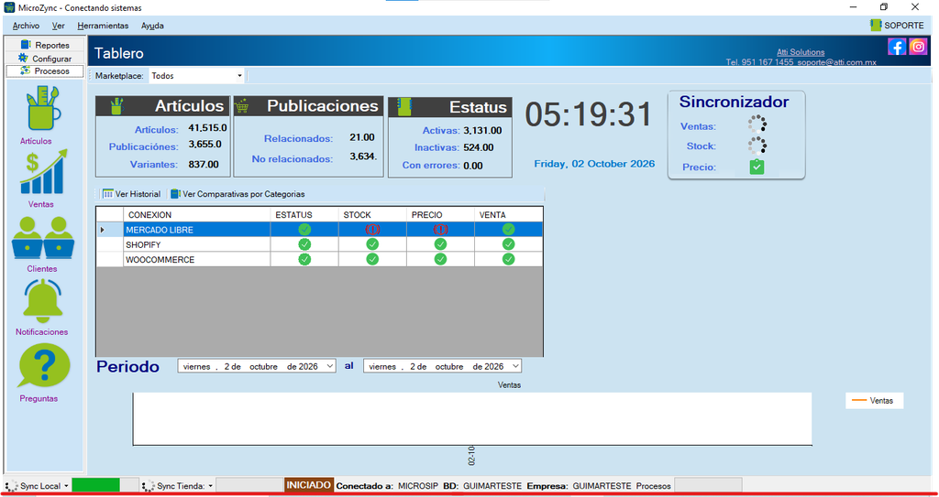Click the Mercado Libre PRECIO warning icon

(x=441, y=229)
